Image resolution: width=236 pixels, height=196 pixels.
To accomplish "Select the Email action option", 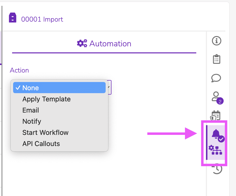I will click(31, 110).
